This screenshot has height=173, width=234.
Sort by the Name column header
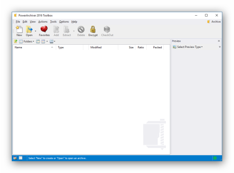coord(34,47)
